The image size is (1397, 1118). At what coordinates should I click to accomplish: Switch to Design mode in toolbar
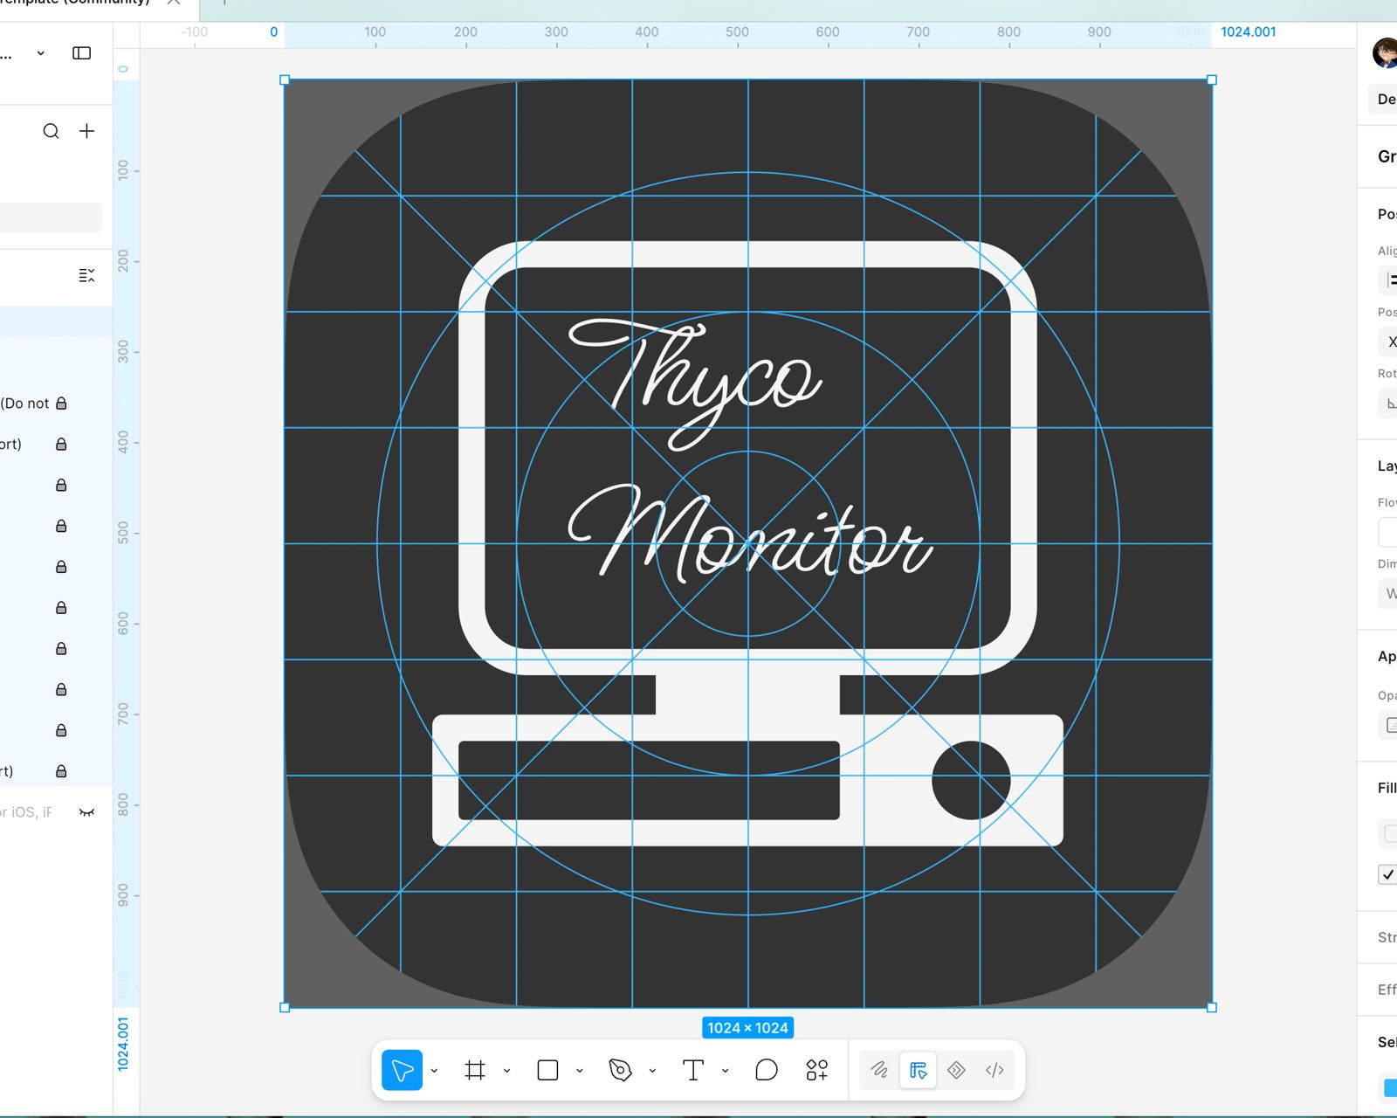click(x=918, y=1070)
